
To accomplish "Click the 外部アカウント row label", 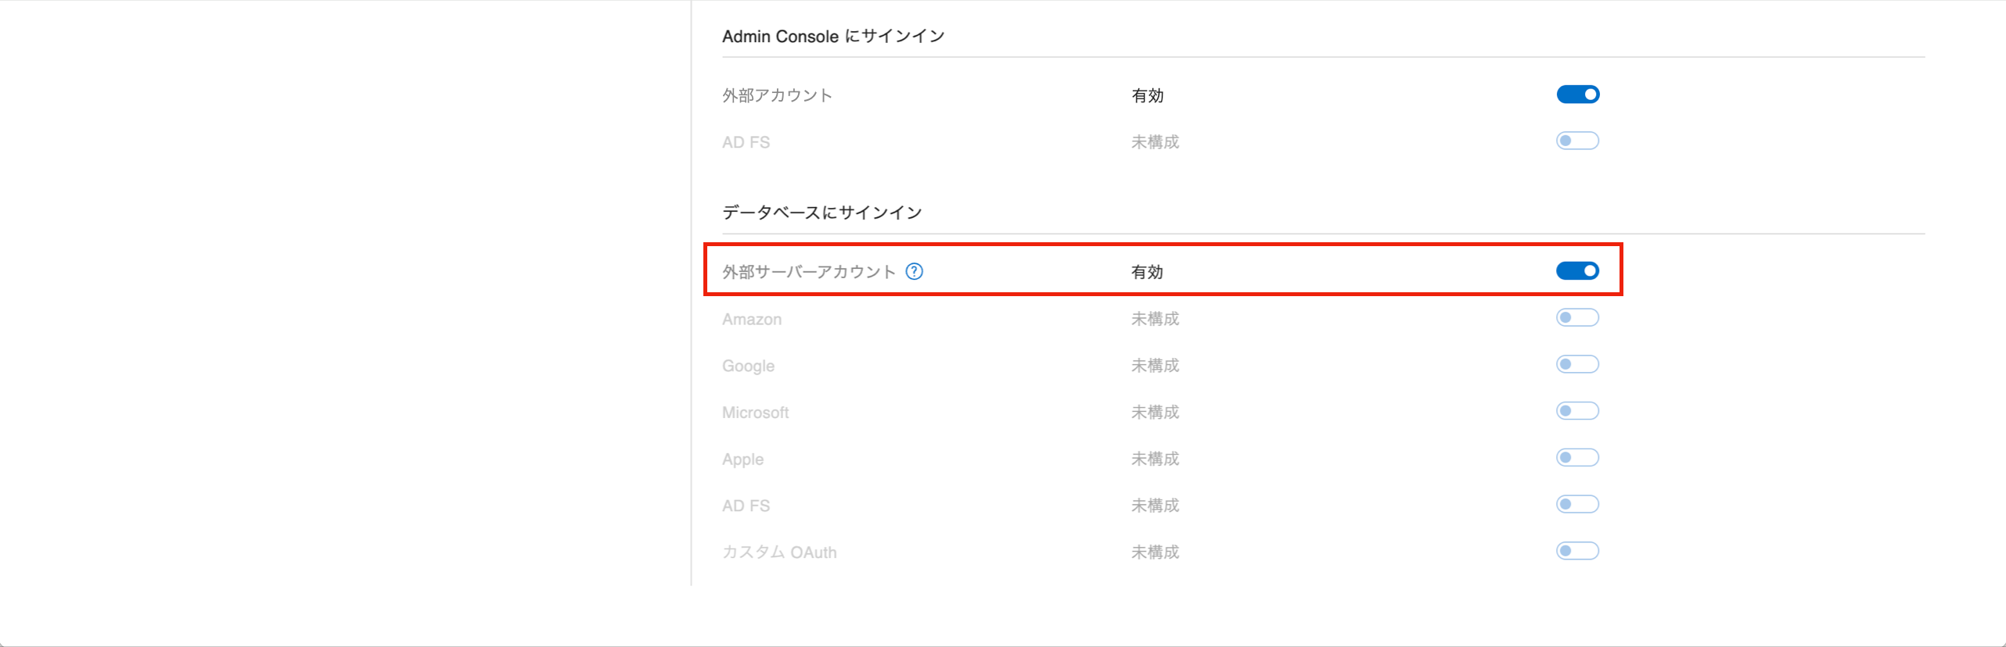I will pos(777,95).
